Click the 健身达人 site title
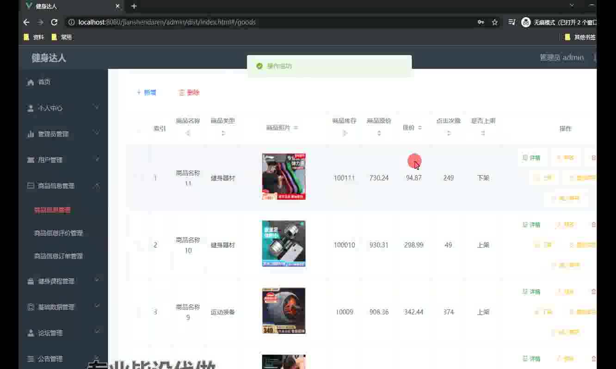Viewport: 616px width, 369px height. (x=49, y=58)
